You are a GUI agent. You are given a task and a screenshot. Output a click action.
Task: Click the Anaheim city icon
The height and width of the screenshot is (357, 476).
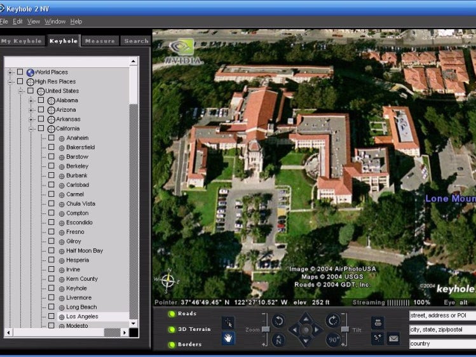tap(62, 138)
